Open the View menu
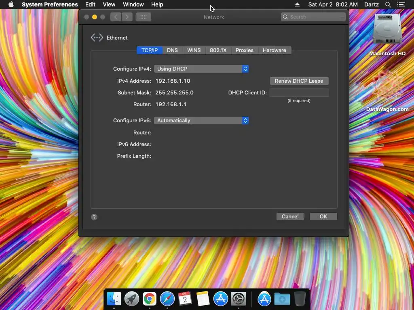Viewport: 414px width, 310px height. (x=109, y=4)
